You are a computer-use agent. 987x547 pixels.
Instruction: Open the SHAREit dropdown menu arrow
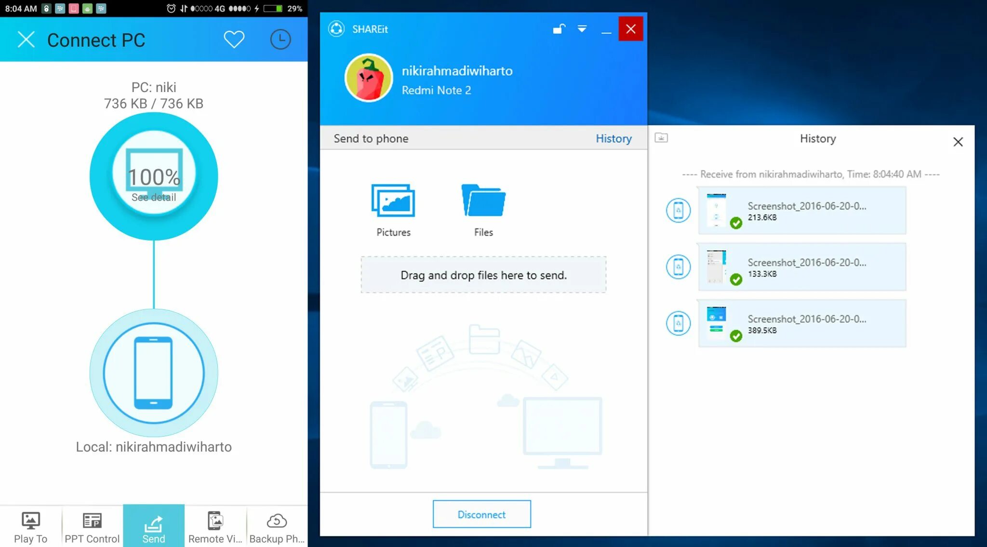pos(582,29)
